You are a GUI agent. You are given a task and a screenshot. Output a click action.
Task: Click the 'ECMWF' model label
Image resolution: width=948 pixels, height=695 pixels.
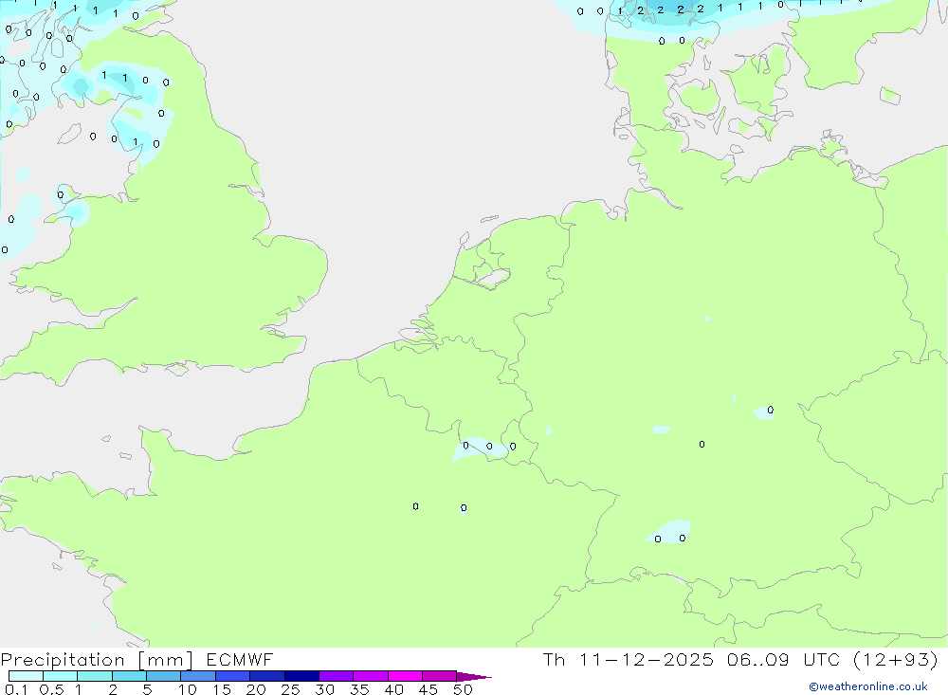point(240,659)
